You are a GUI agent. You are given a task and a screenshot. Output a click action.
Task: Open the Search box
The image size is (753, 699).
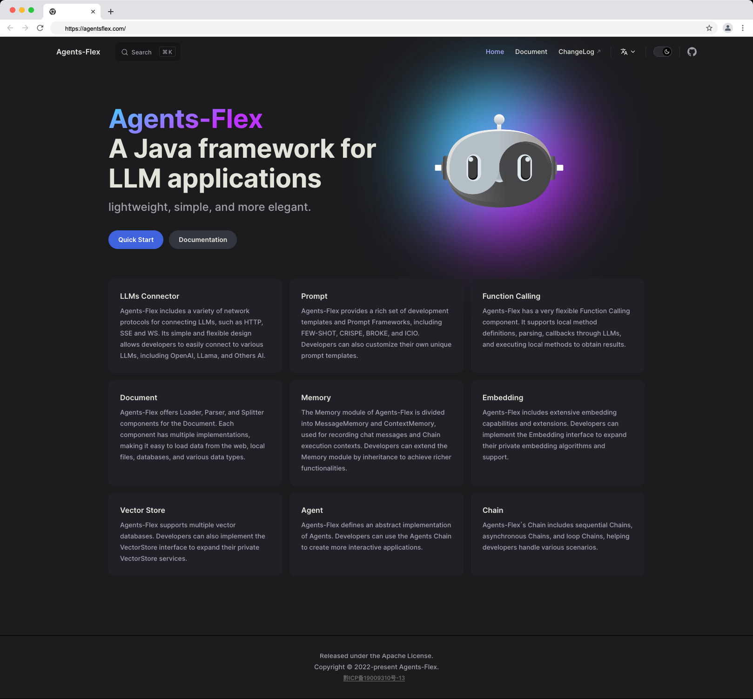point(148,52)
